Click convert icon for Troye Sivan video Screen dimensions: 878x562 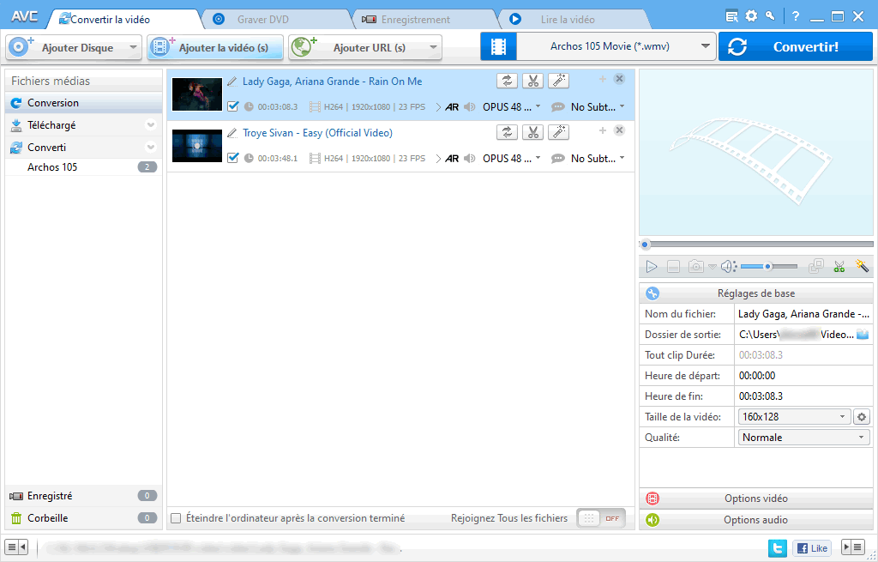[x=507, y=132]
